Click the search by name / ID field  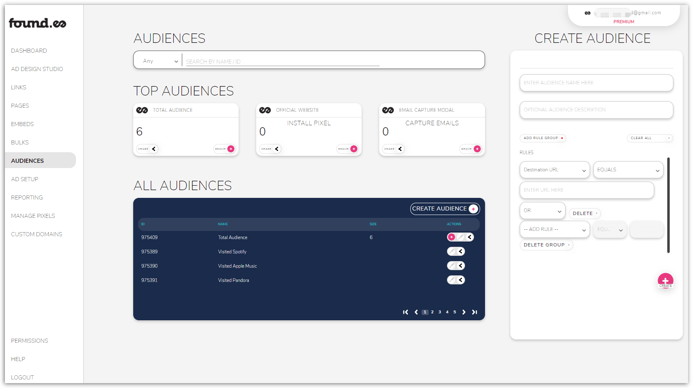pos(283,62)
